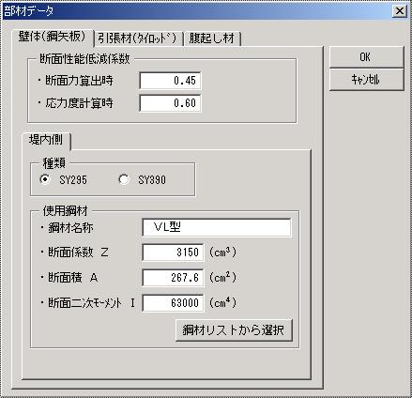This screenshot has height=398, width=412.
Task: Click the 断面性能低減係数 group heading
Action: click(x=84, y=59)
